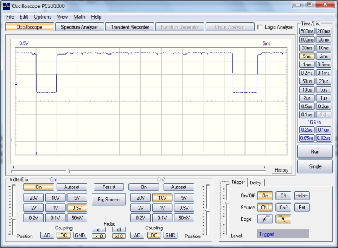
Task: Click the History button
Action: click(282, 170)
